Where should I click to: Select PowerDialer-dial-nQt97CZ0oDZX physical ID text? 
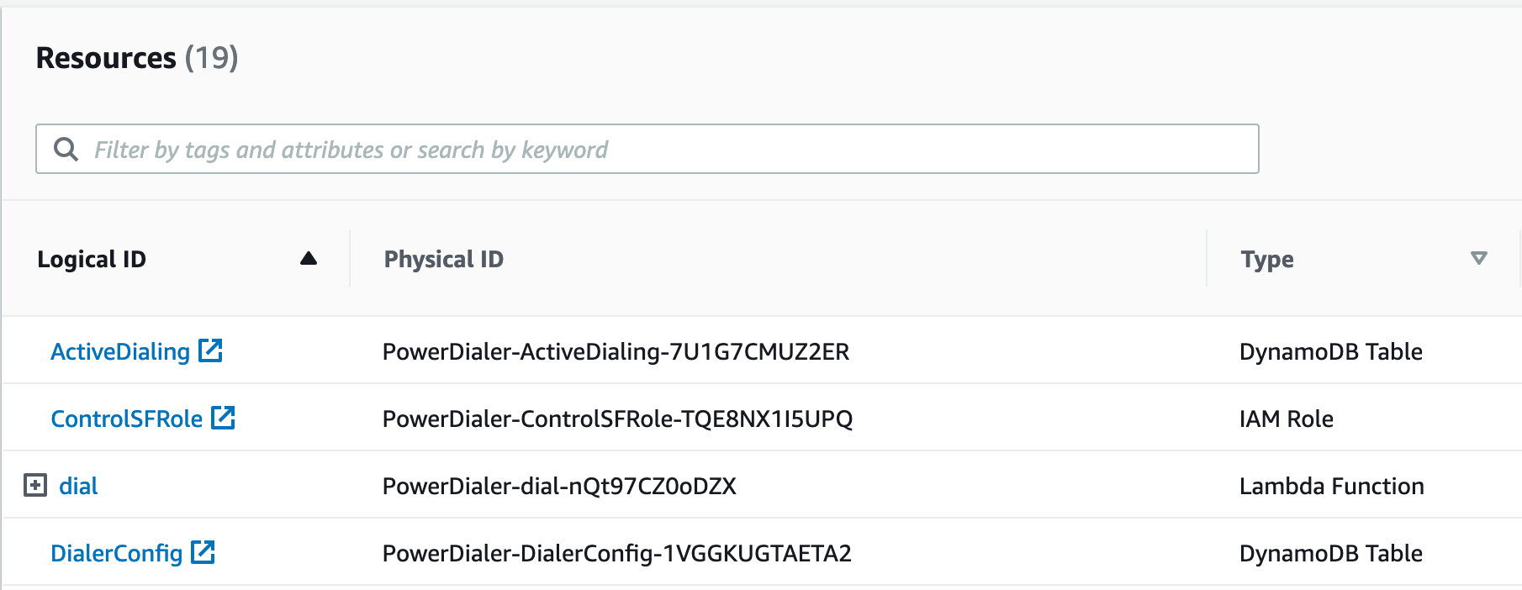click(559, 486)
